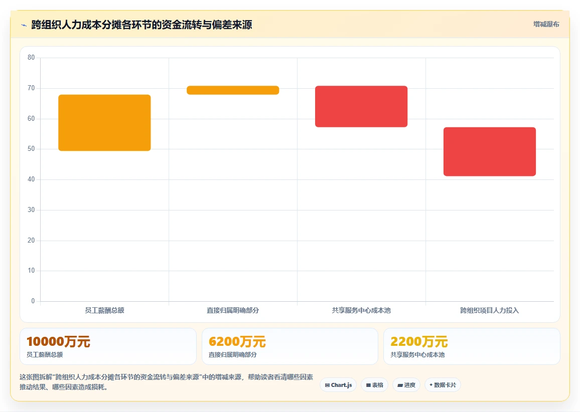Click the 员工薪酬总额 x-axis label
580x412 pixels.
(105, 310)
